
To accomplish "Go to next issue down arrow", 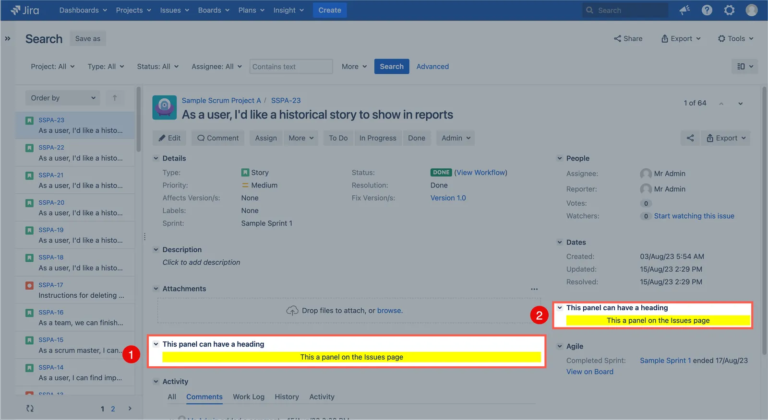I will (740, 104).
